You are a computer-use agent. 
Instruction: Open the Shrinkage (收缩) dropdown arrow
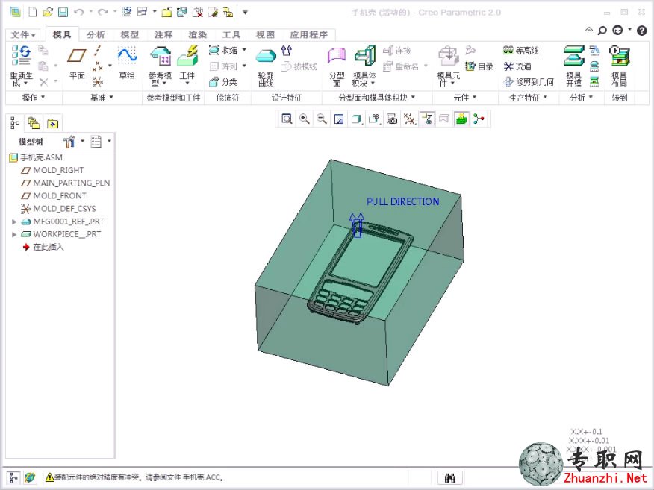(x=244, y=50)
